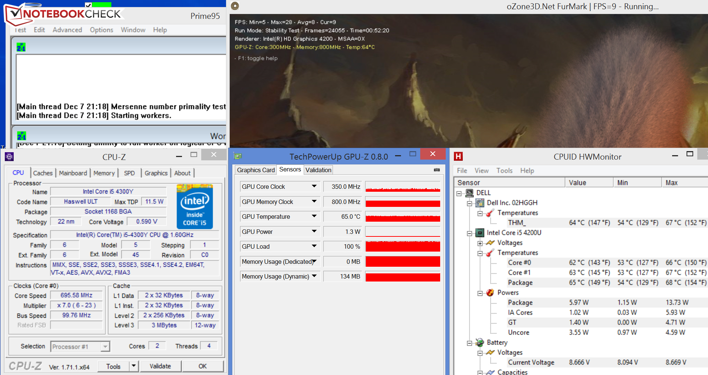Open the GPU Memory Clock sensor dropdown
The height and width of the screenshot is (375, 708).
point(314,201)
